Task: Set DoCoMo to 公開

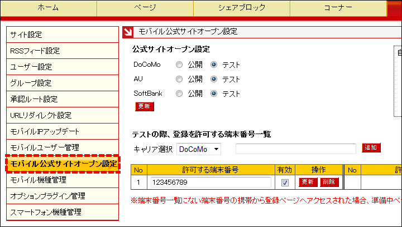Action: [x=179, y=65]
